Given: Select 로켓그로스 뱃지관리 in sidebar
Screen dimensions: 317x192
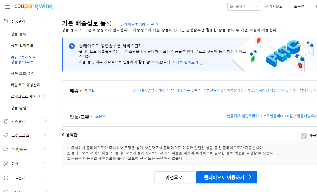Looking at the screenshot, I should [27, 96].
